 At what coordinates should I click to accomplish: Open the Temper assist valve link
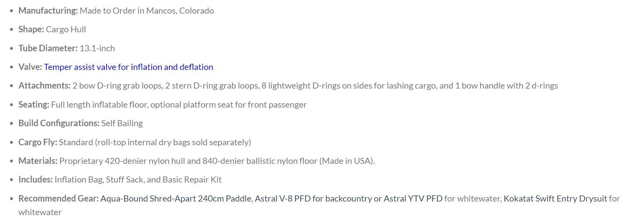[x=128, y=67]
